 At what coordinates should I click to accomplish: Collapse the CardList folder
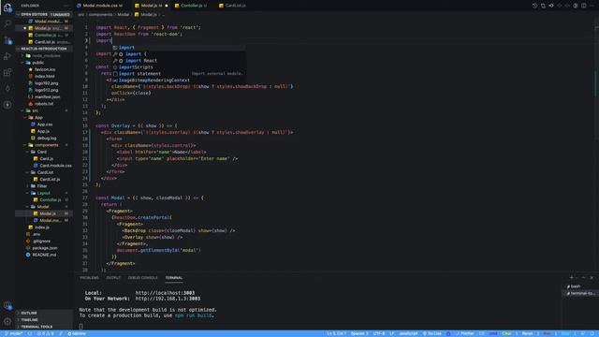[x=44, y=172]
